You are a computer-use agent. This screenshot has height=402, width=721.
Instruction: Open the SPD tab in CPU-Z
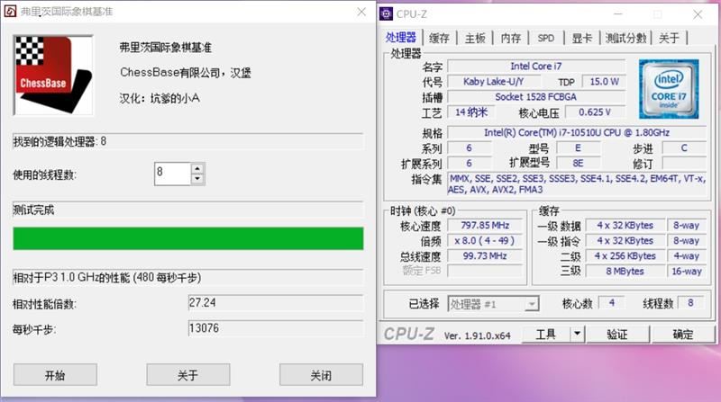546,38
